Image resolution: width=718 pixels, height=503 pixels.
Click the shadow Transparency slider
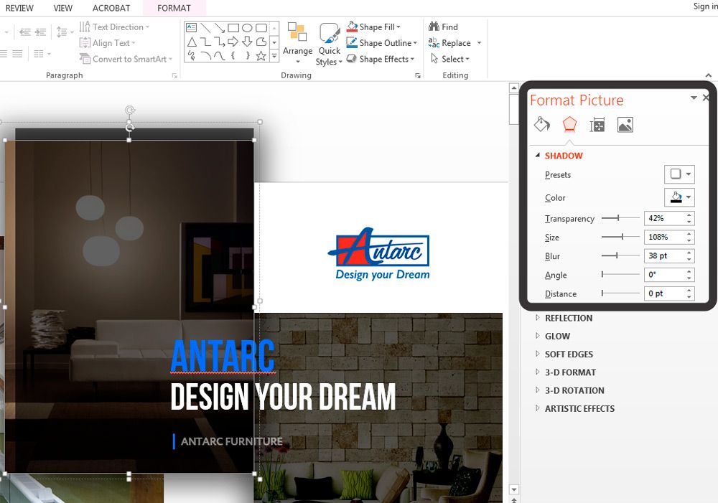click(620, 218)
